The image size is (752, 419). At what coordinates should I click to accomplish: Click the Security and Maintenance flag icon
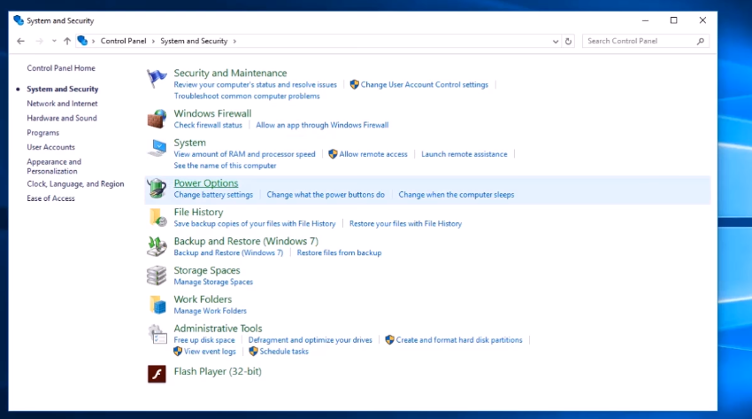157,79
